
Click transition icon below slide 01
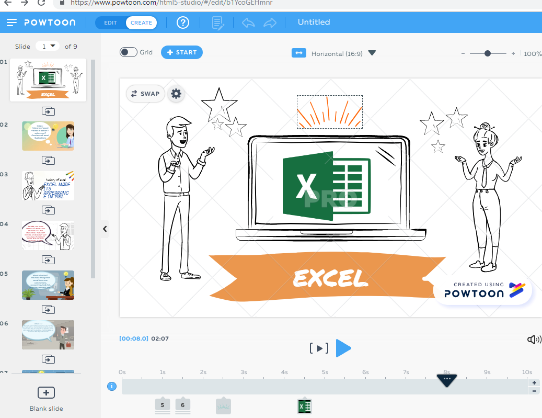[x=48, y=111]
